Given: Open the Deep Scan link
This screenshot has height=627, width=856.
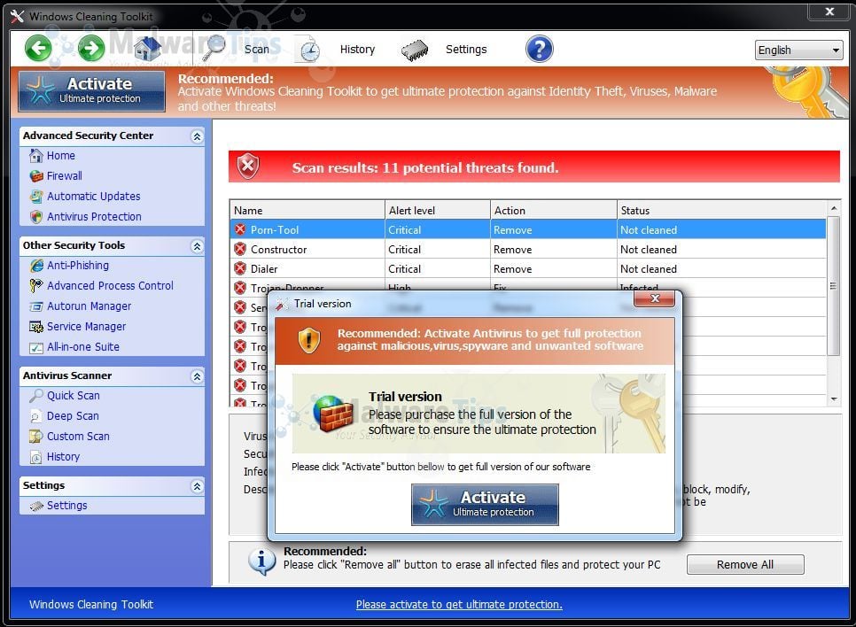Looking at the screenshot, I should [73, 416].
